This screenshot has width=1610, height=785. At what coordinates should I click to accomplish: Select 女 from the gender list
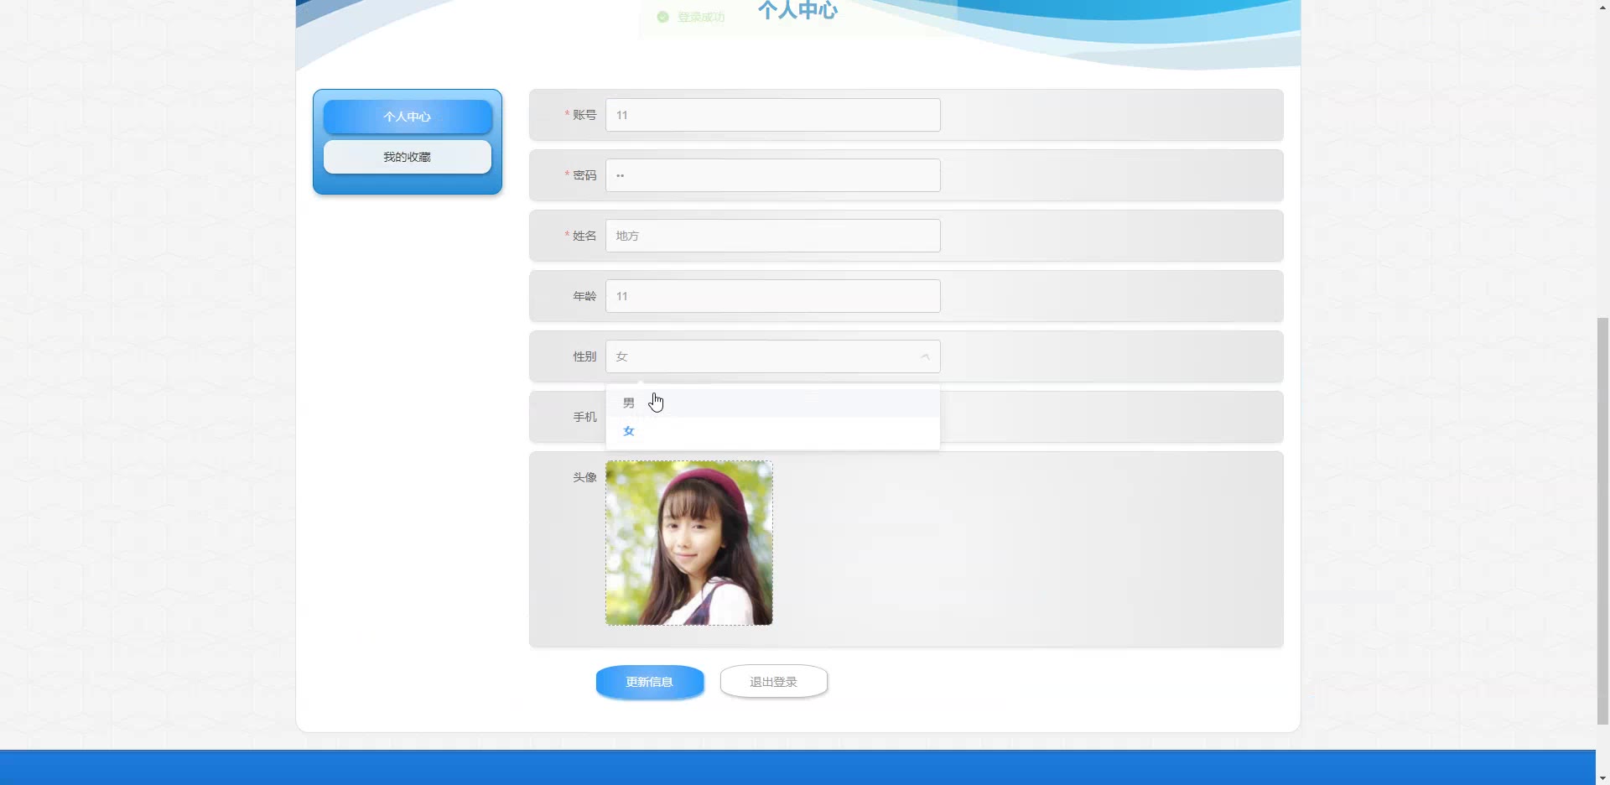(x=772, y=431)
